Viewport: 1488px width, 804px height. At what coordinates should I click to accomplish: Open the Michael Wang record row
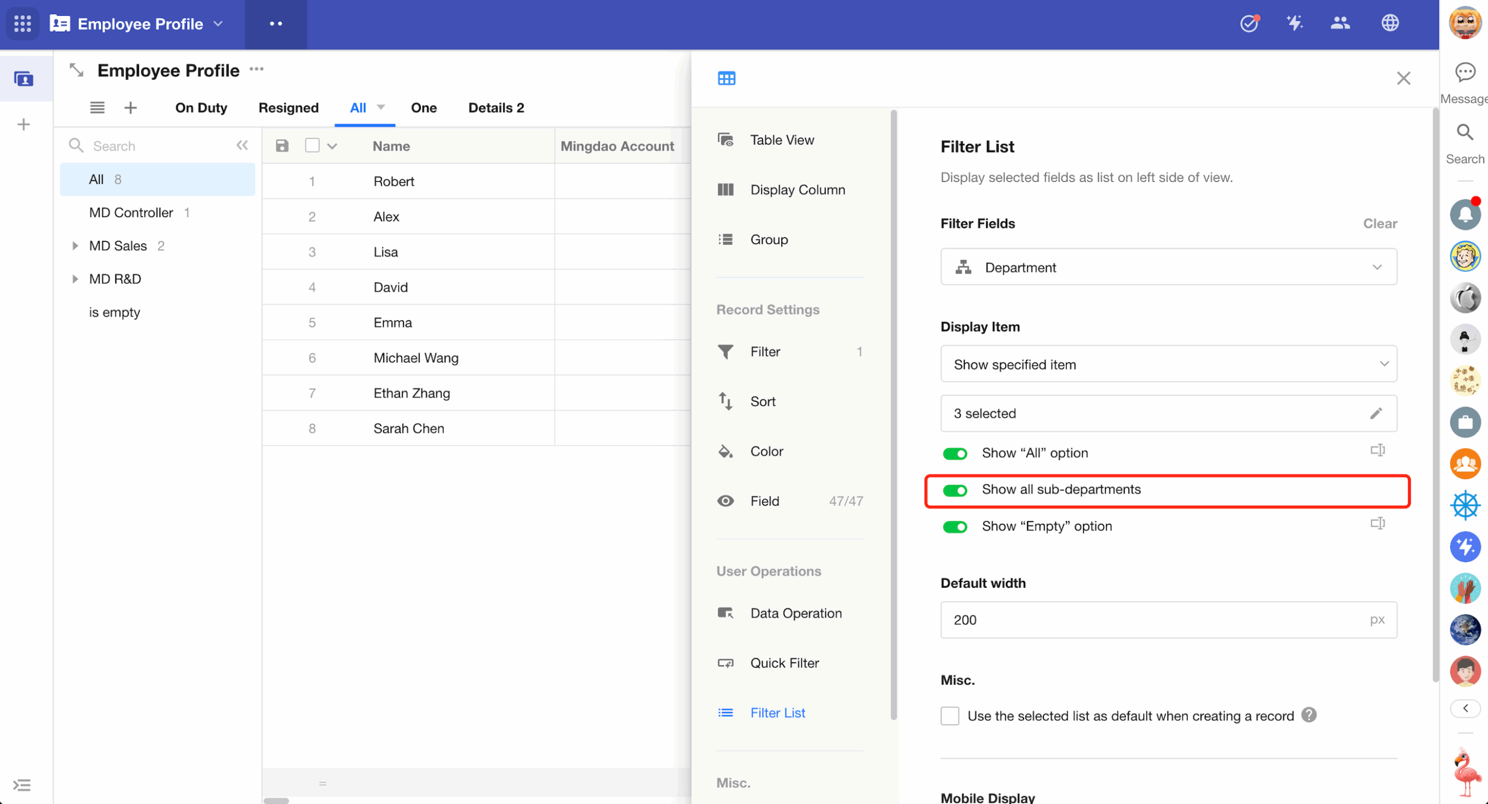(477, 358)
